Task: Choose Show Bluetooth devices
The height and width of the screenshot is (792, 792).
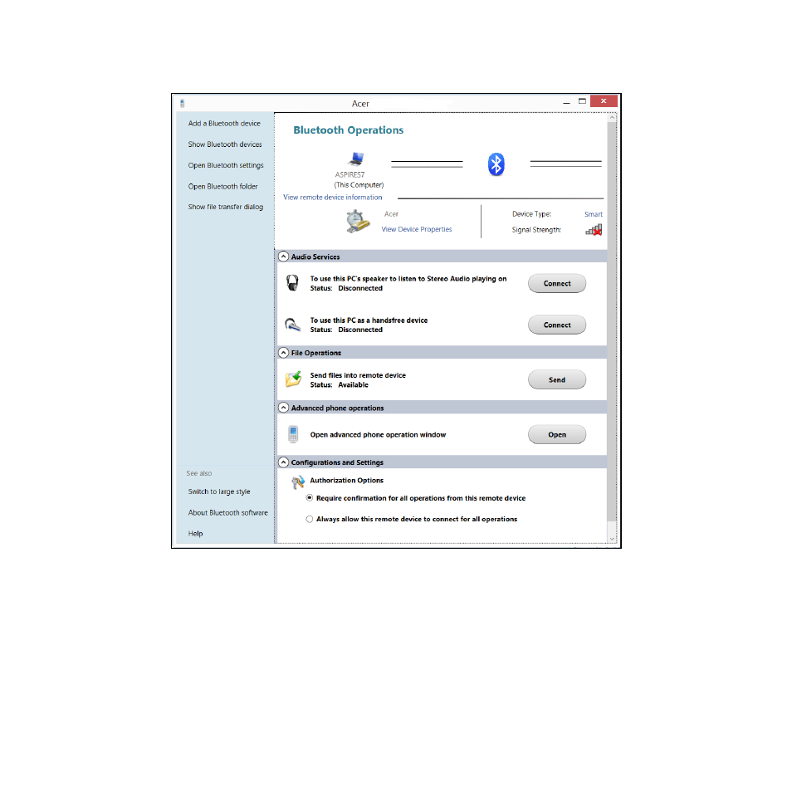Action: point(225,144)
